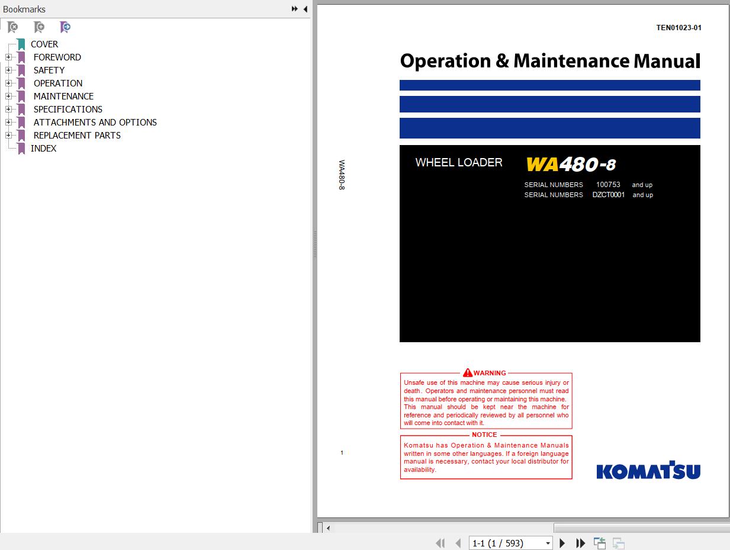
Task: Open the page number dropdown
Action: pyautogui.click(x=548, y=543)
